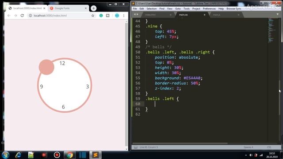Open the Edit menu in Sublime Text
283x159 pixels.
click(x=141, y=9)
